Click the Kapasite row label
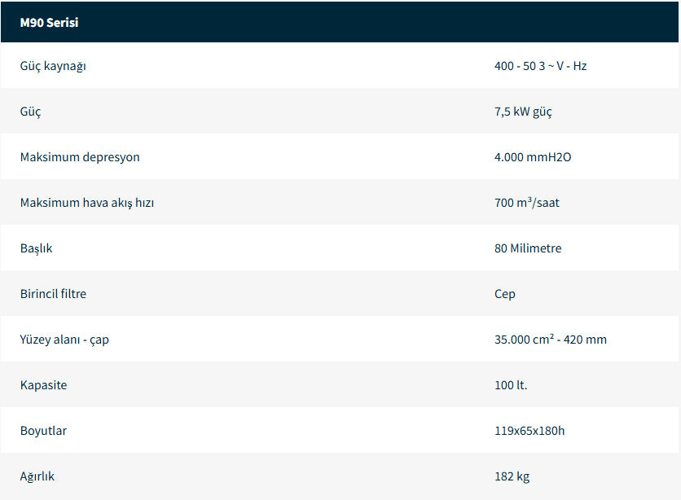This screenshot has width=681, height=500. pyautogui.click(x=43, y=385)
